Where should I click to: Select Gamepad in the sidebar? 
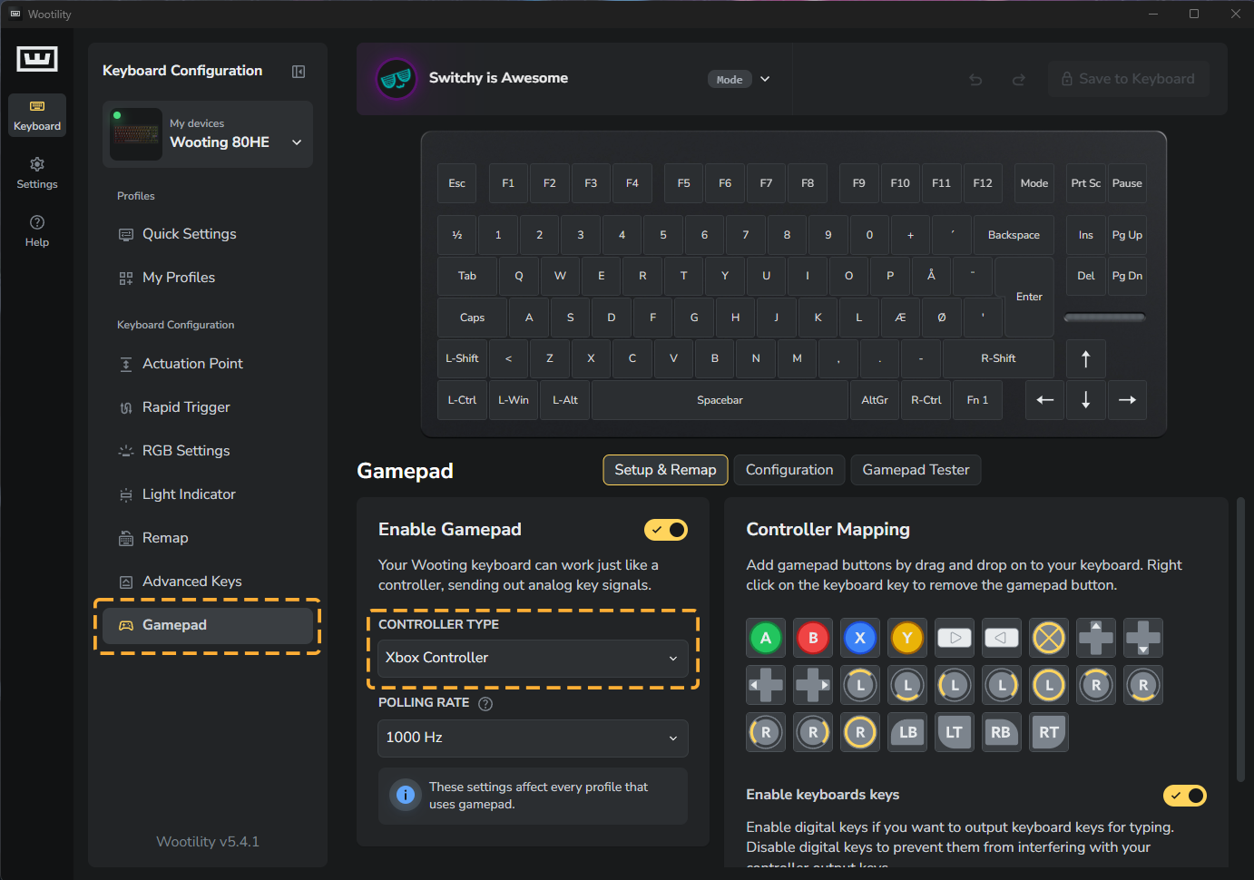tap(208, 626)
